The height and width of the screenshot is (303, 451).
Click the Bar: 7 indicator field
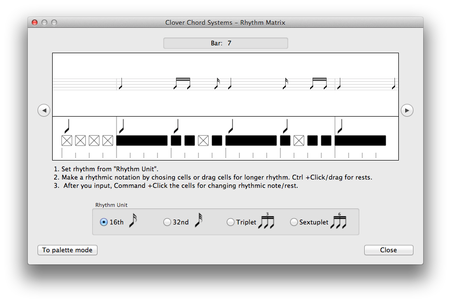(225, 43)
